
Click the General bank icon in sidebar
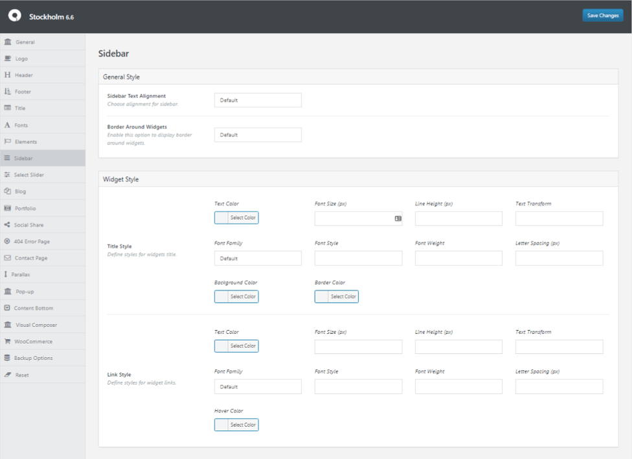pyautogui.click(x=8, y=41)
